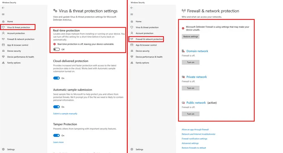Click the left window's back arrow icon

coord(3,8)
